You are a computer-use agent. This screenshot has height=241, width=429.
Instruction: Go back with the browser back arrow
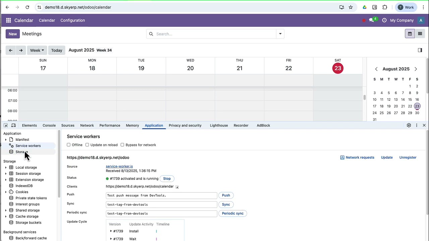(x=7, y=7)
